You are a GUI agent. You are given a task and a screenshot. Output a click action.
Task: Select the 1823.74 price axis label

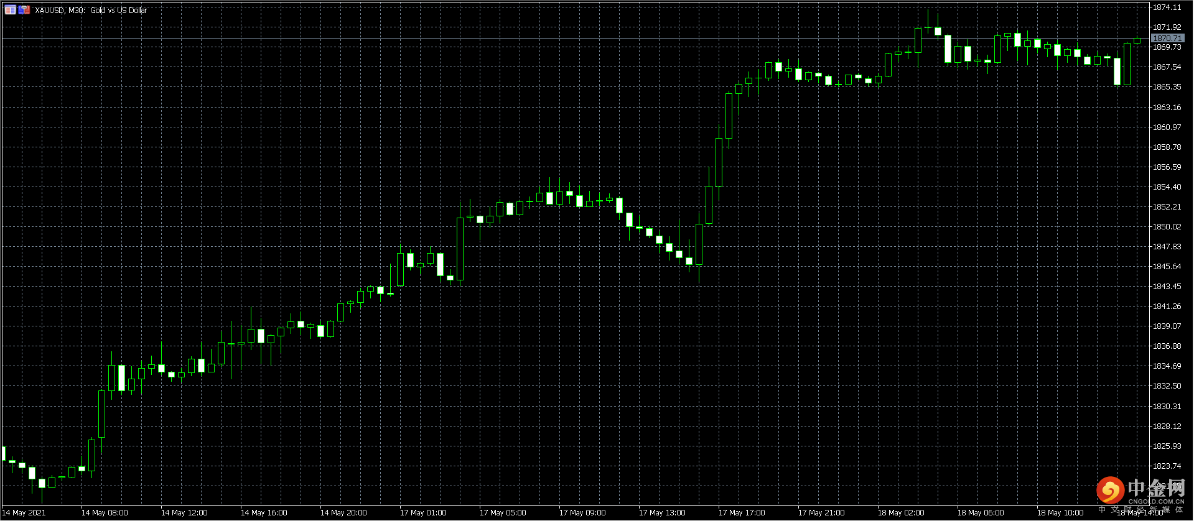pos(1167,466)
